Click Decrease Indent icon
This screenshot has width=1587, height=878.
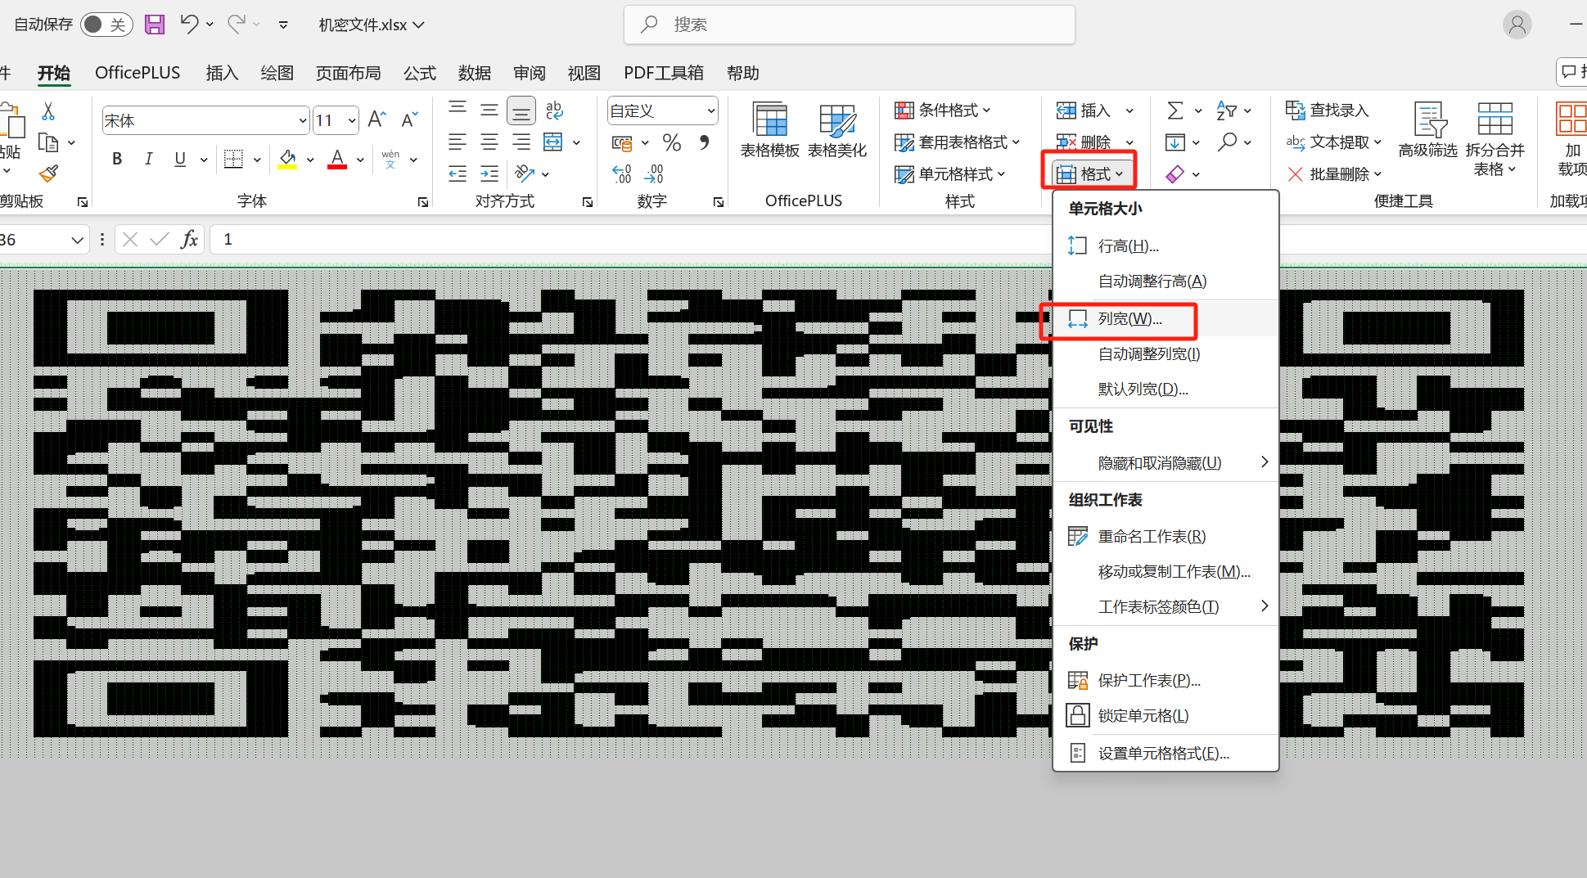[458, 173]
